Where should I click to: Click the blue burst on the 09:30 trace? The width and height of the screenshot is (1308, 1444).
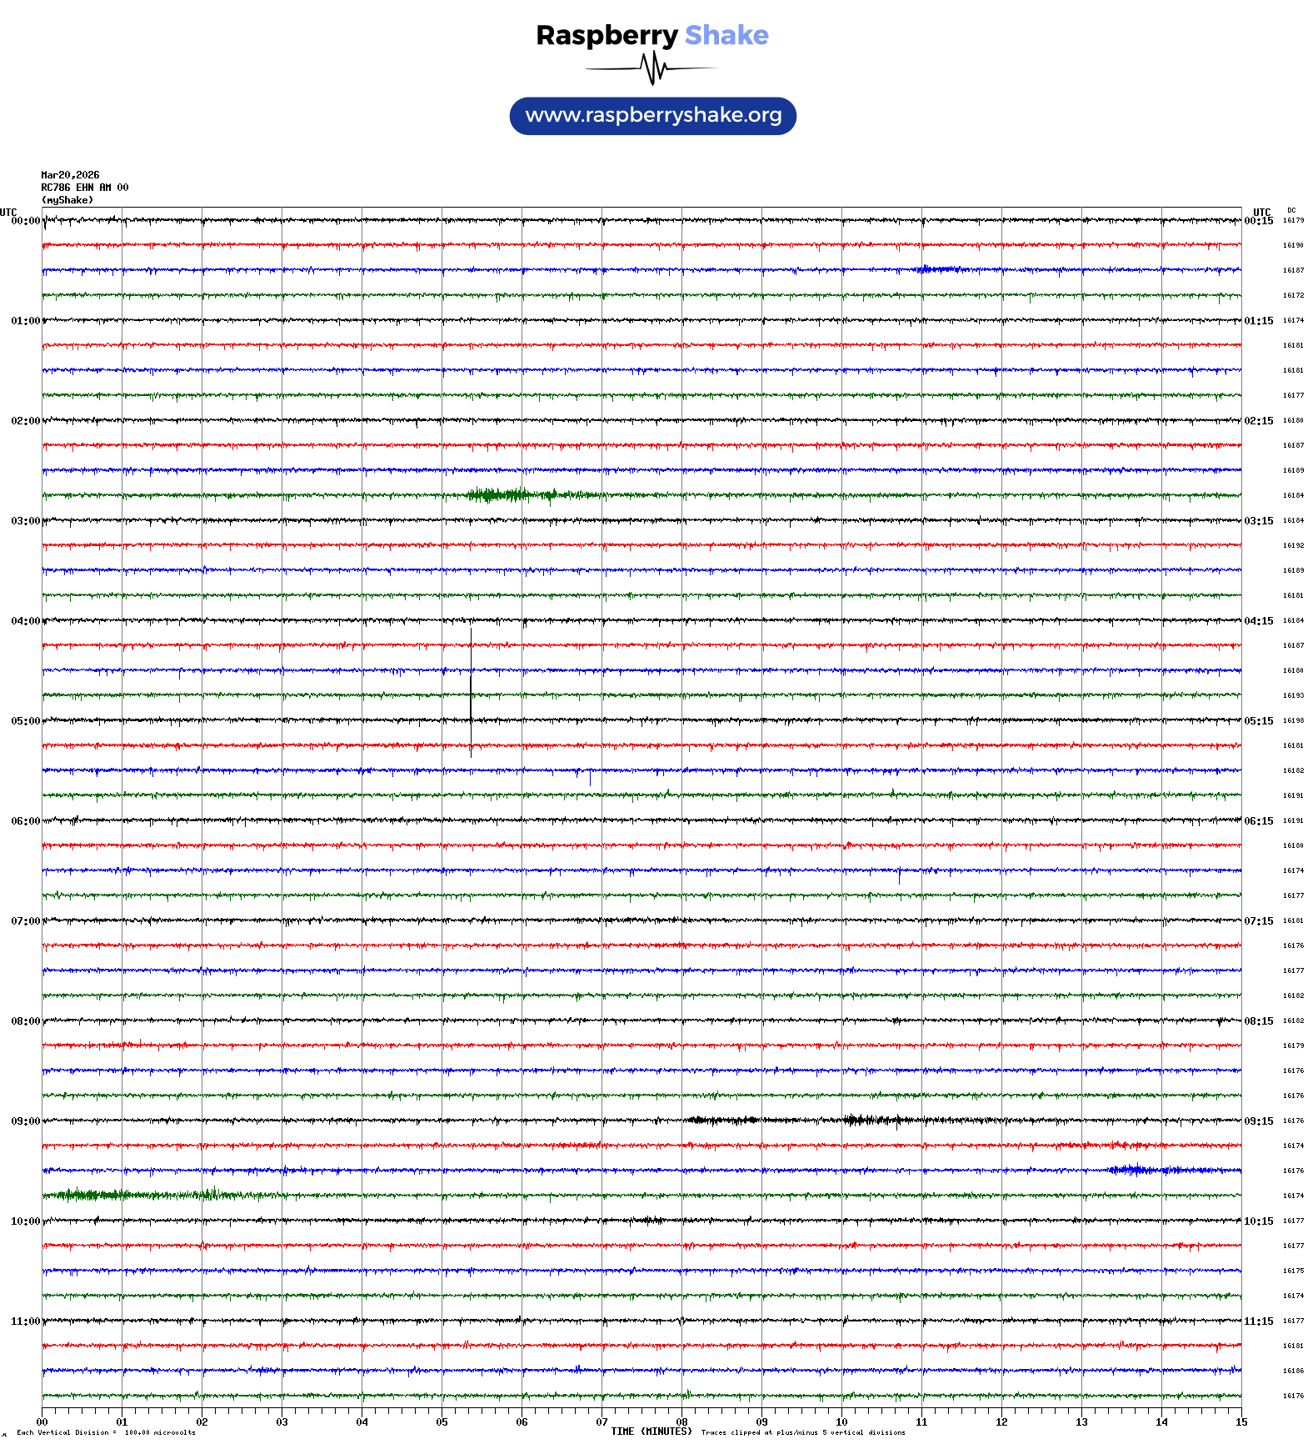[1137, 1170]
